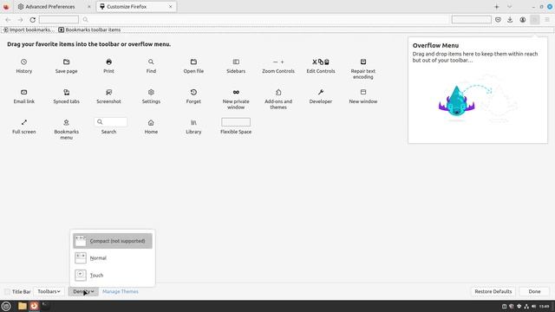Click the Developer wrench icon

pos(321,93)
